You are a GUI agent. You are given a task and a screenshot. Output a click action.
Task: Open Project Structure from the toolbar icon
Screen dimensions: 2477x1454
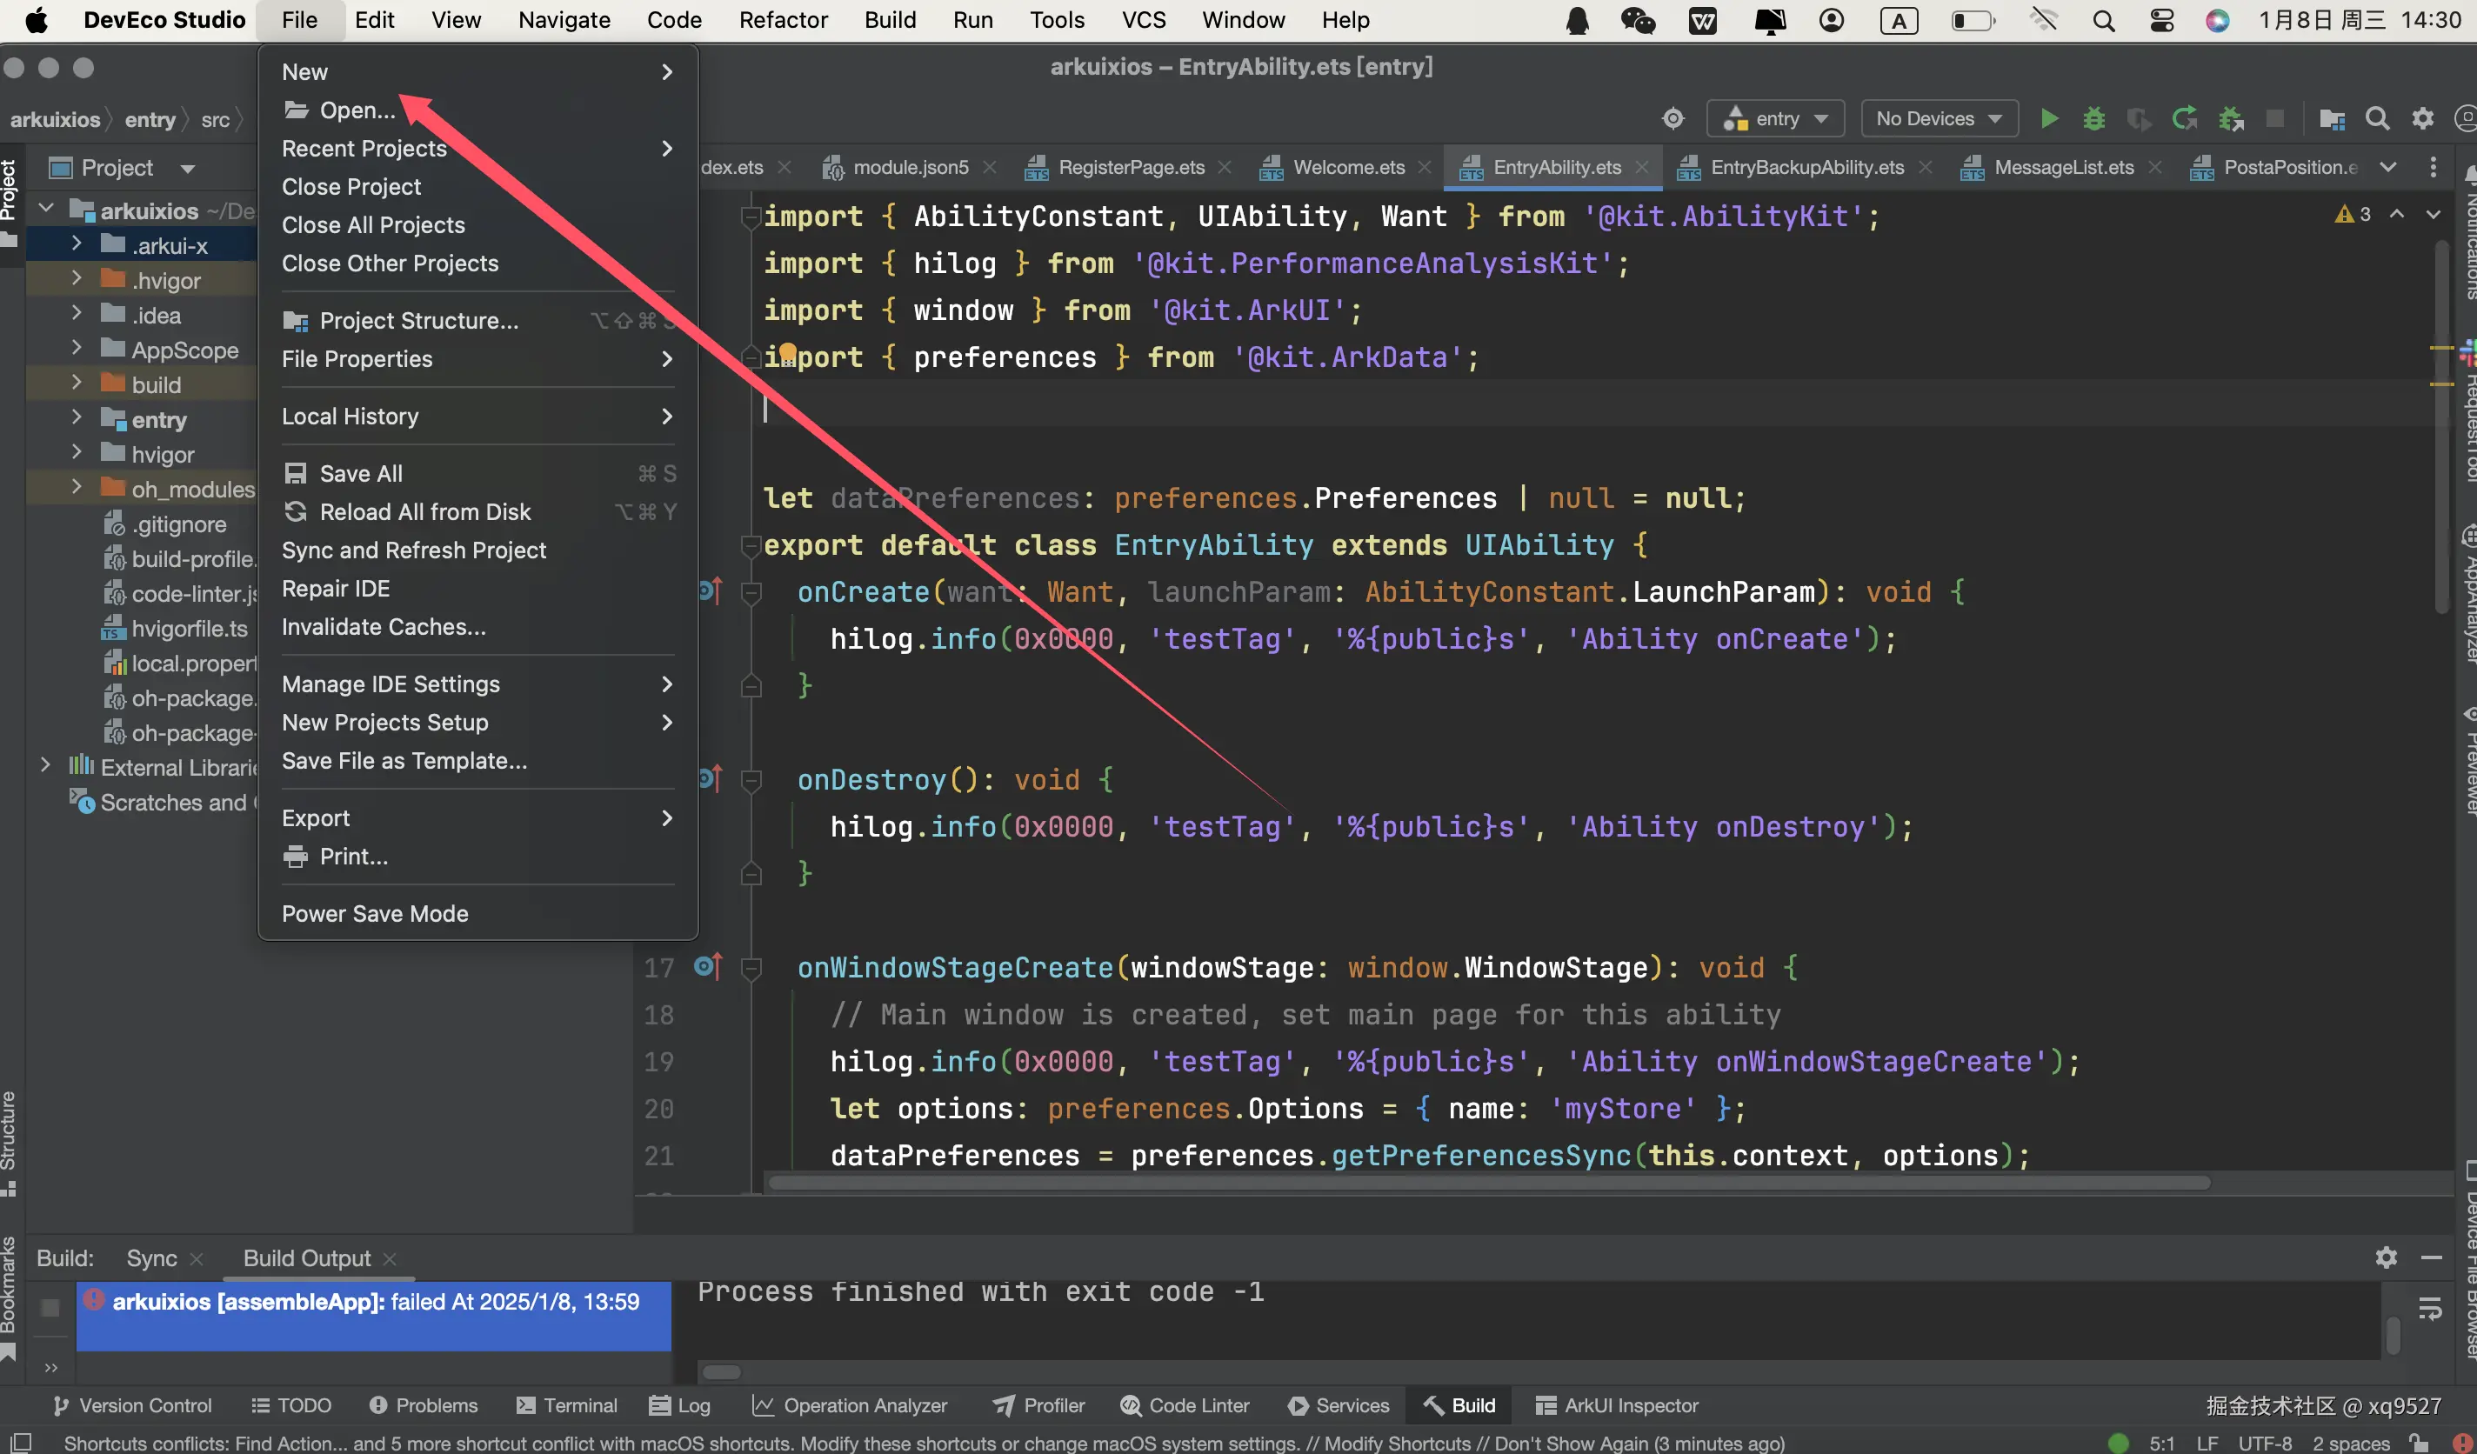point(2332,119)
